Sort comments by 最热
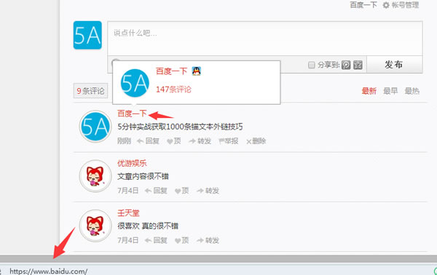Viewport: 437px width, 275px height. 412,91
